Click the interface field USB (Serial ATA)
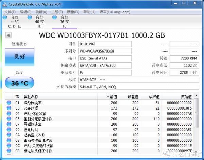The width and height of the screenshot is (204, 160). click(x=105, y=58)
